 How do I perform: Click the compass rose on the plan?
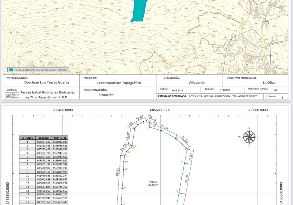pos(249,137)
